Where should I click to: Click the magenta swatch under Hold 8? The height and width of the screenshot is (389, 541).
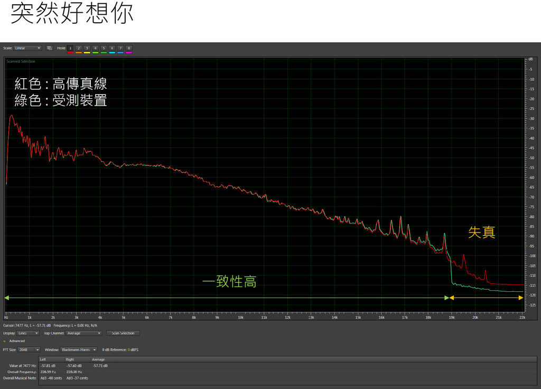click(129, 52)
